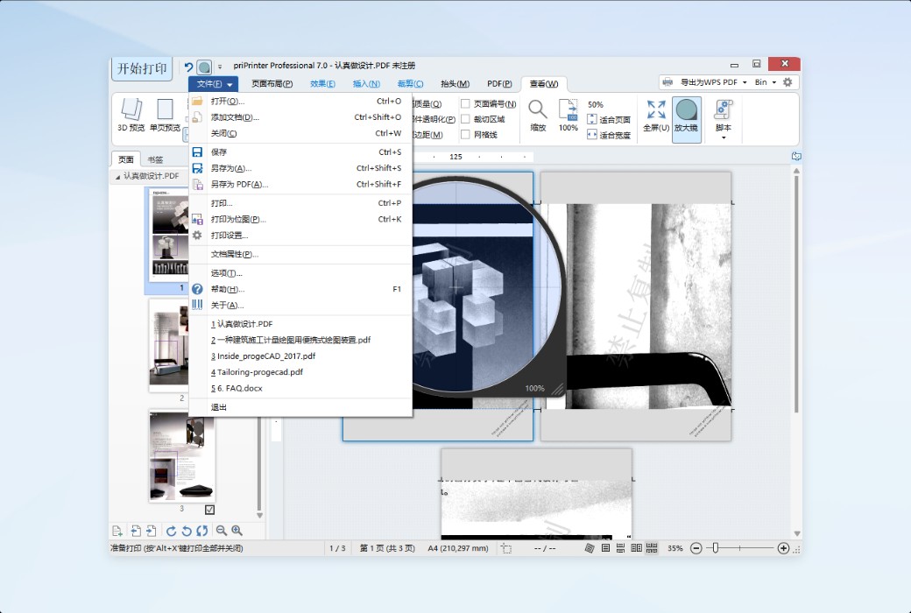Click the selection rectangle status bar icon
911x613 pixels.
coord(506,548)
